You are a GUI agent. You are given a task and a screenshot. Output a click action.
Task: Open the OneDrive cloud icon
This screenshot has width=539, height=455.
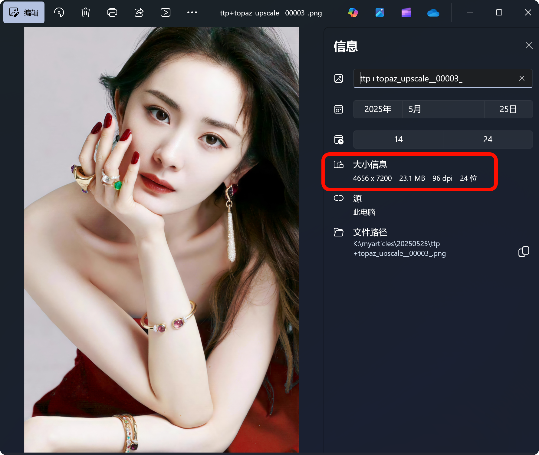click(x=433, y=13)
